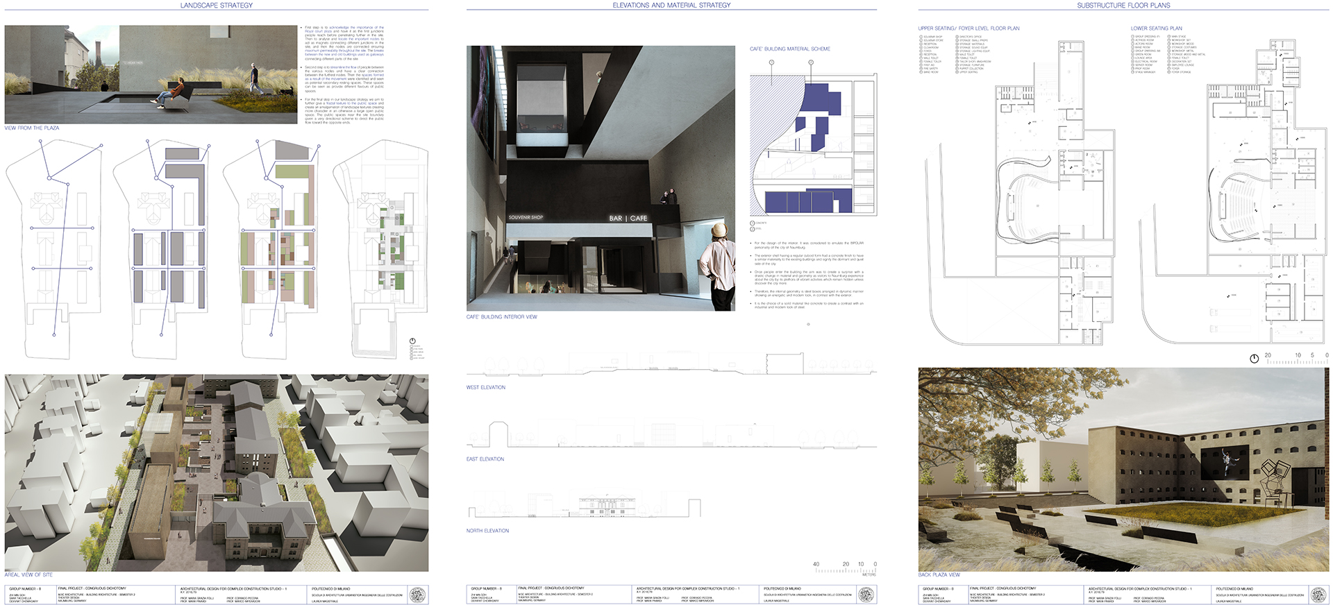This screenshot has width=1333, height=605.
Task: Click 'POLITECNICO DI MILANO' on the left board
Action: pos(330,588)
